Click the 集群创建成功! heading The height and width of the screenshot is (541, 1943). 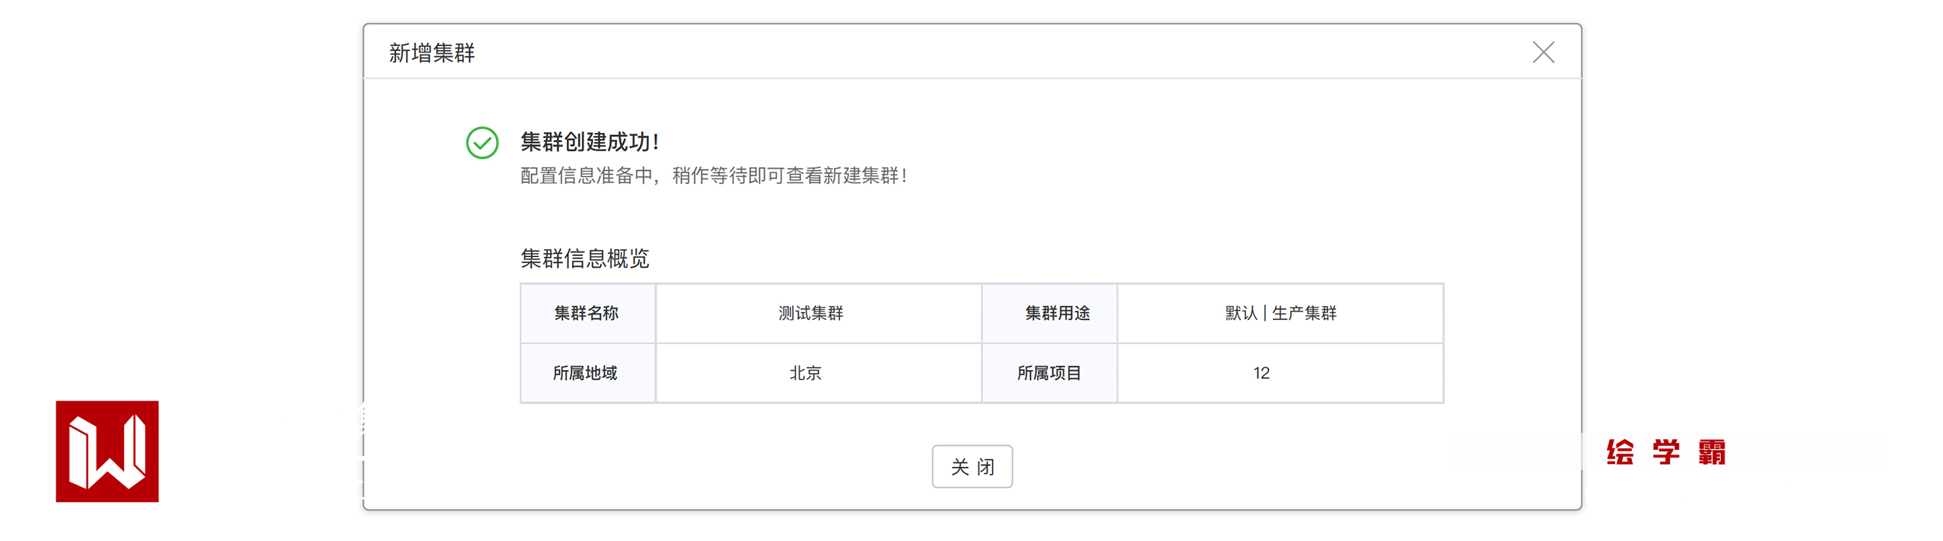point(589,142)
